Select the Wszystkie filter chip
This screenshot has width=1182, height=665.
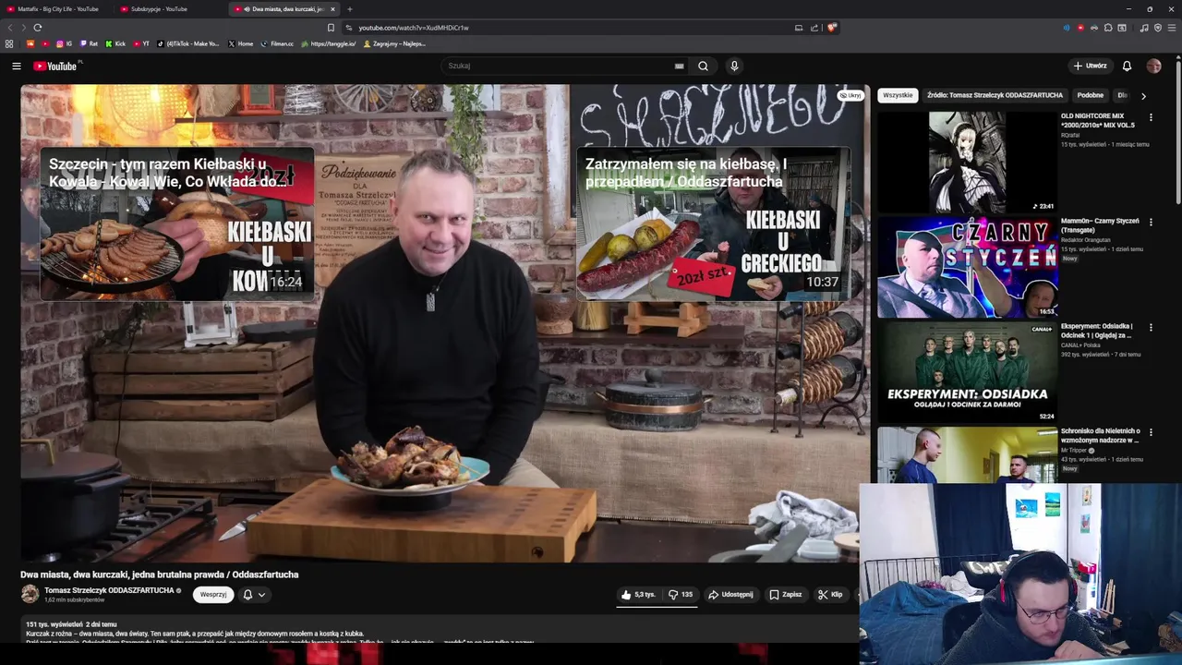(x=898, y=95)
